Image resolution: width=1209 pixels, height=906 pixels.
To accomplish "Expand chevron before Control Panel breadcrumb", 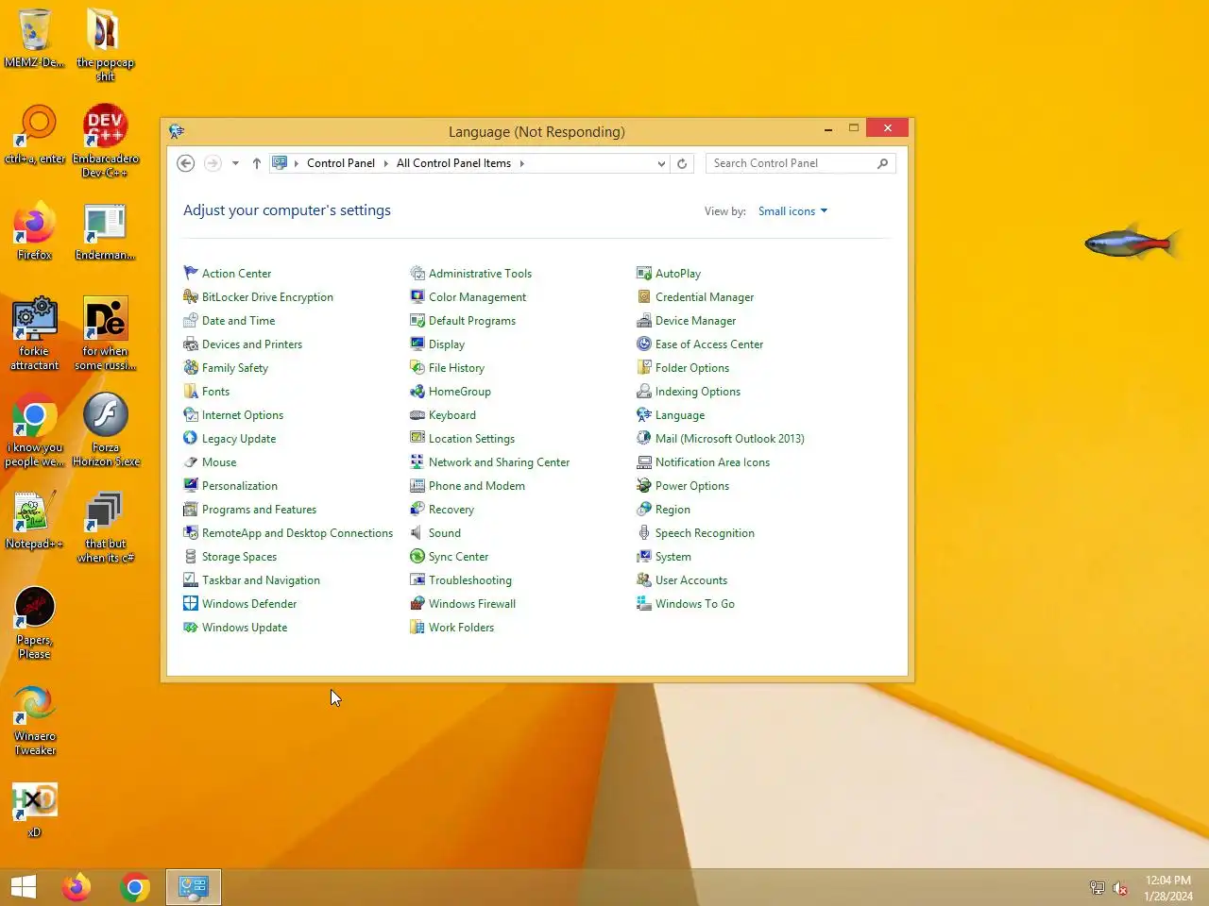I will (x=296, y=163).
